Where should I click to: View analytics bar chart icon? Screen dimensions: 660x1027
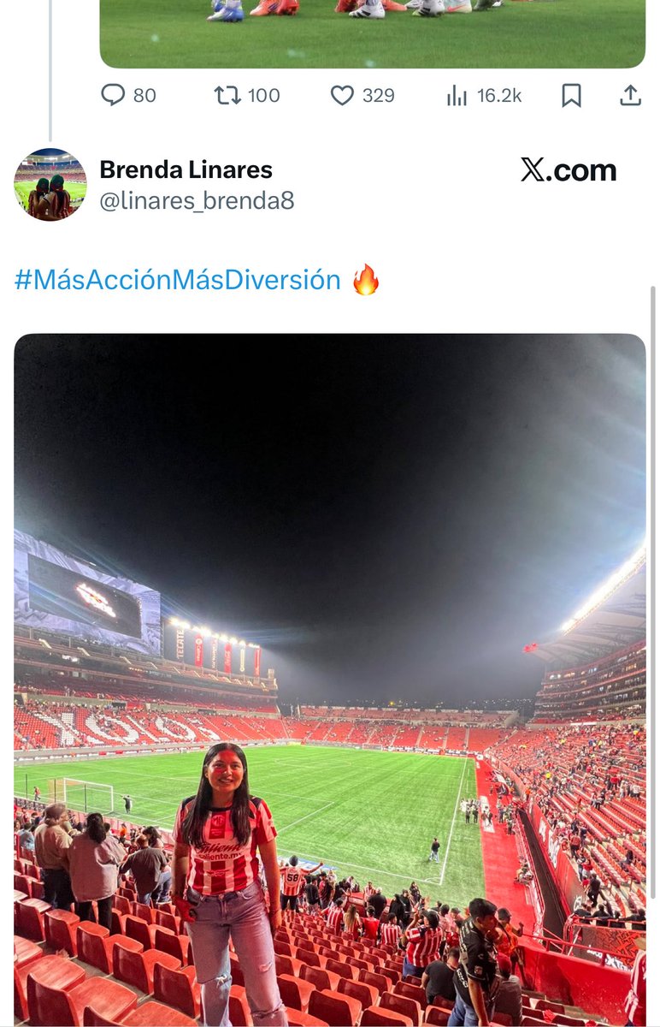pyautogui.click(x=457, y=96)
